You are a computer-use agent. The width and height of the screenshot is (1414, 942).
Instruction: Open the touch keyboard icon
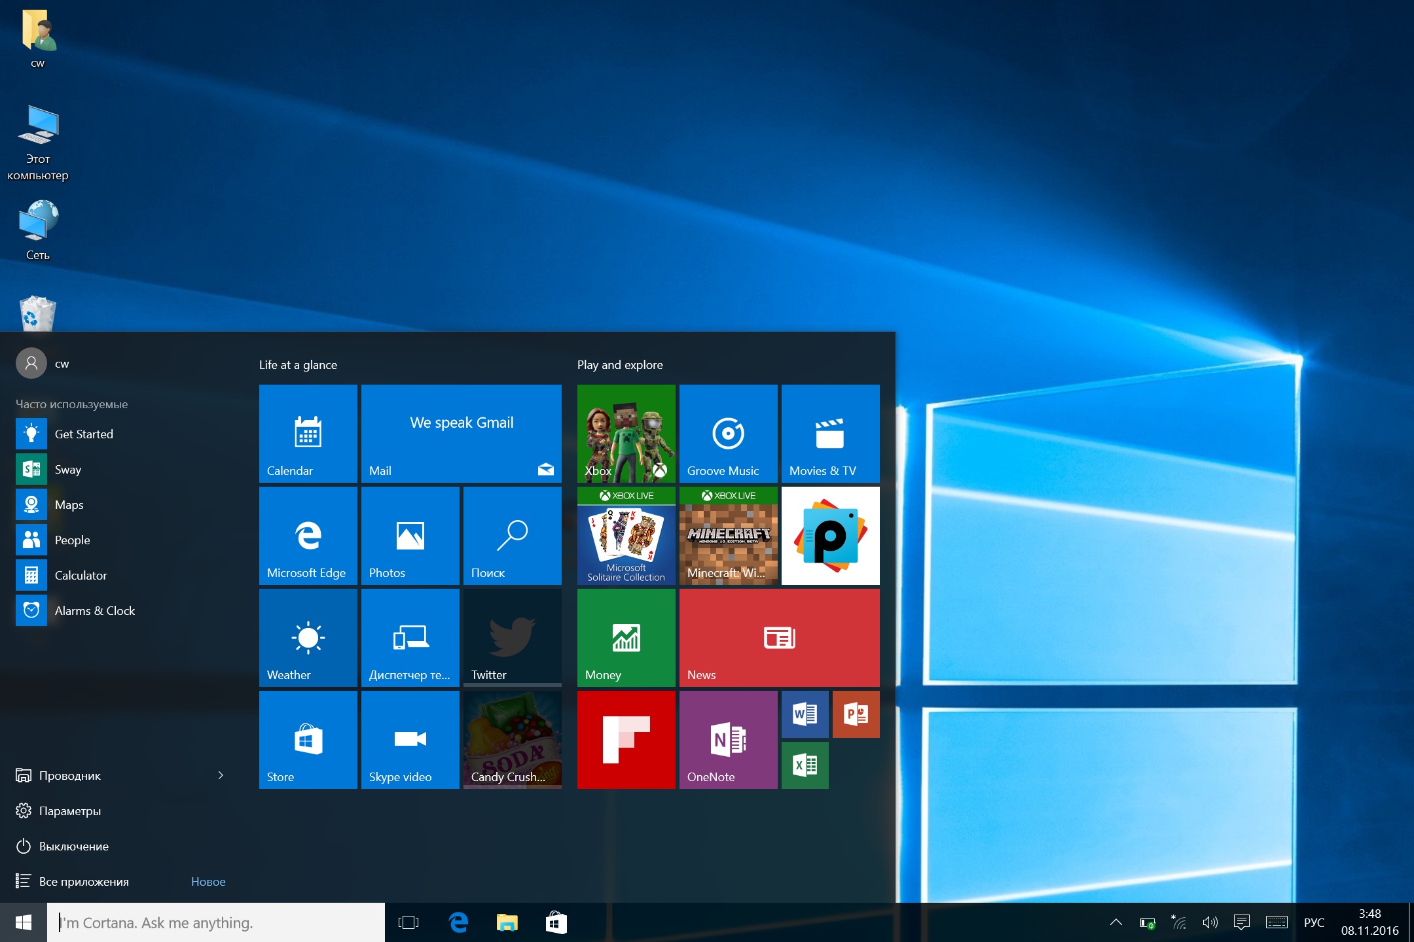point(1277,922)
